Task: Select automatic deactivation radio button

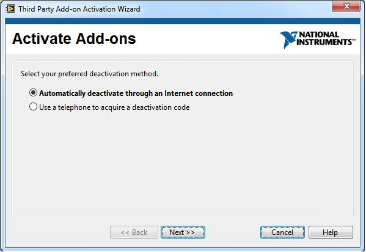Action: click(33, 93)
